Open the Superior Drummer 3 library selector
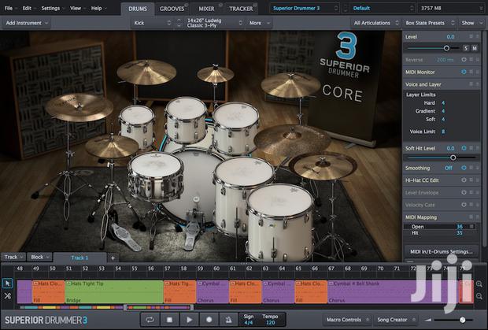The height and width of the screenshot is (330, 488). [305, 9]
